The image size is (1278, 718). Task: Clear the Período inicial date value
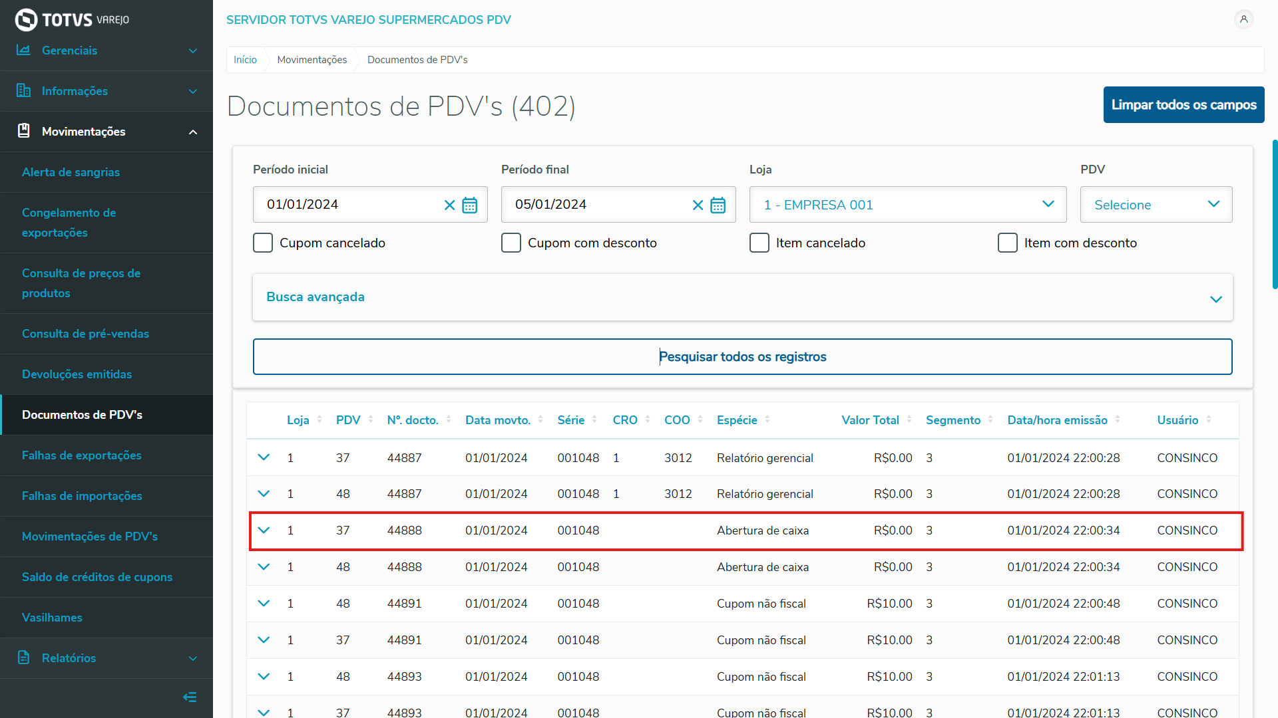tap(449, 205)
